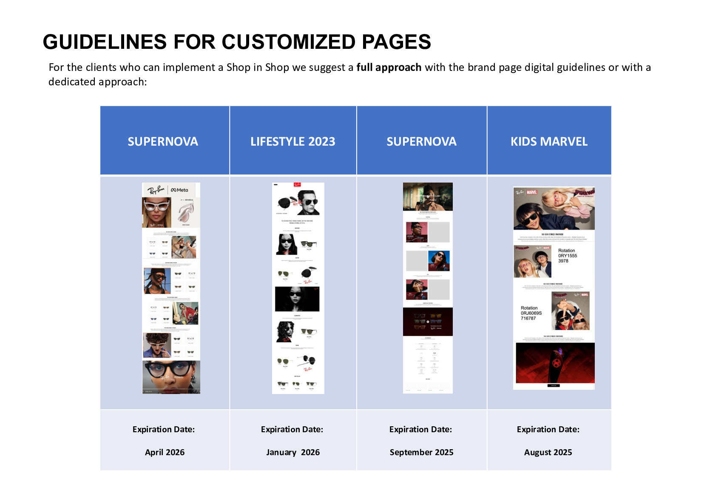Open the Lifestyle 2023 page thumbnail
Screen dimensions: 710x501
tap(298, 288)
